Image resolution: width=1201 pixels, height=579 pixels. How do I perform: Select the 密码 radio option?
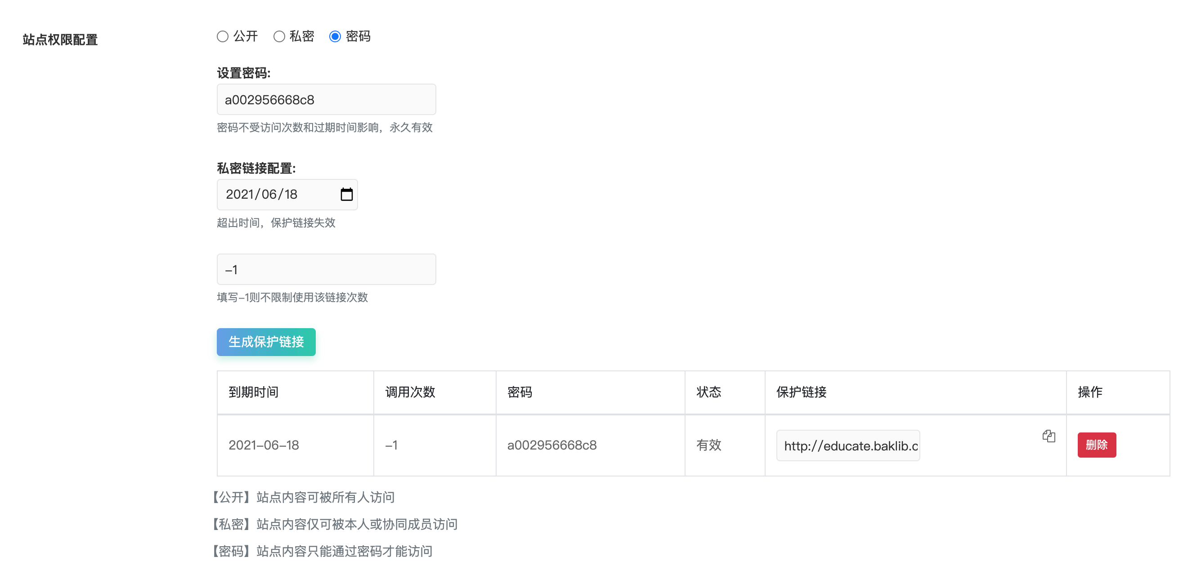point(335,36)
